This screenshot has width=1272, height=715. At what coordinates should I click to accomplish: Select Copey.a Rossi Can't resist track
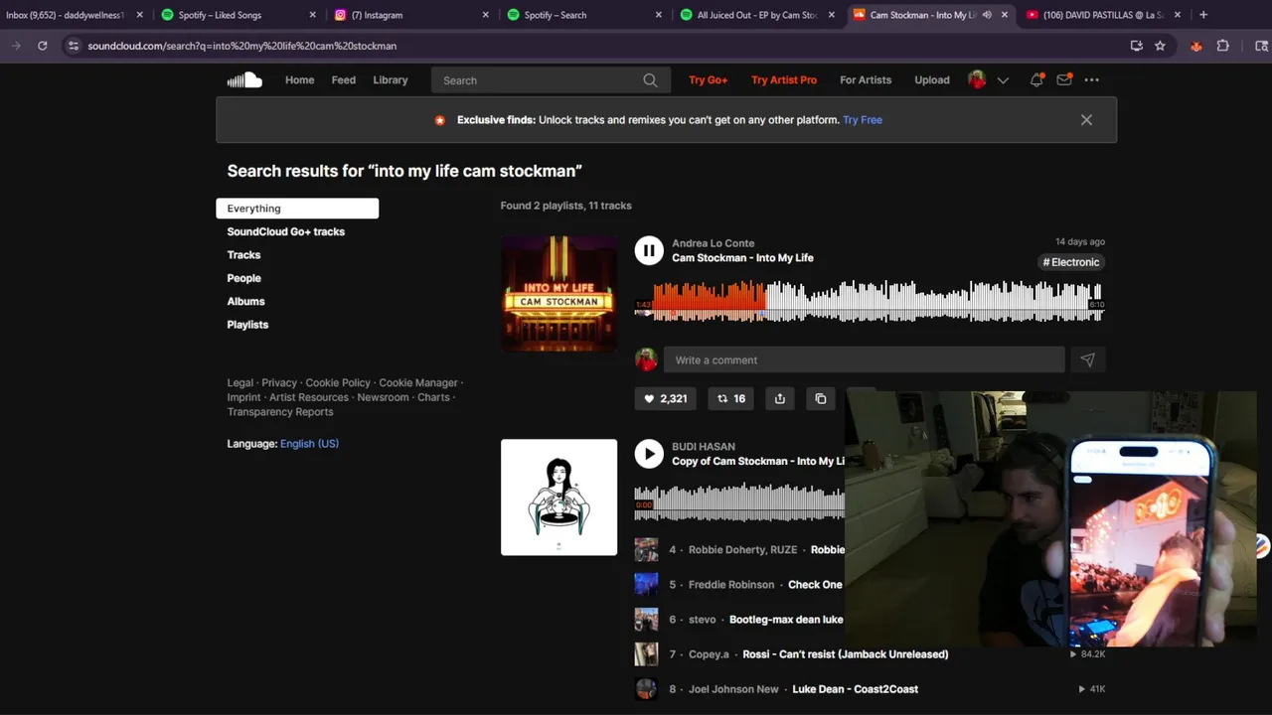pyautogui.click(x=870, y=654)
